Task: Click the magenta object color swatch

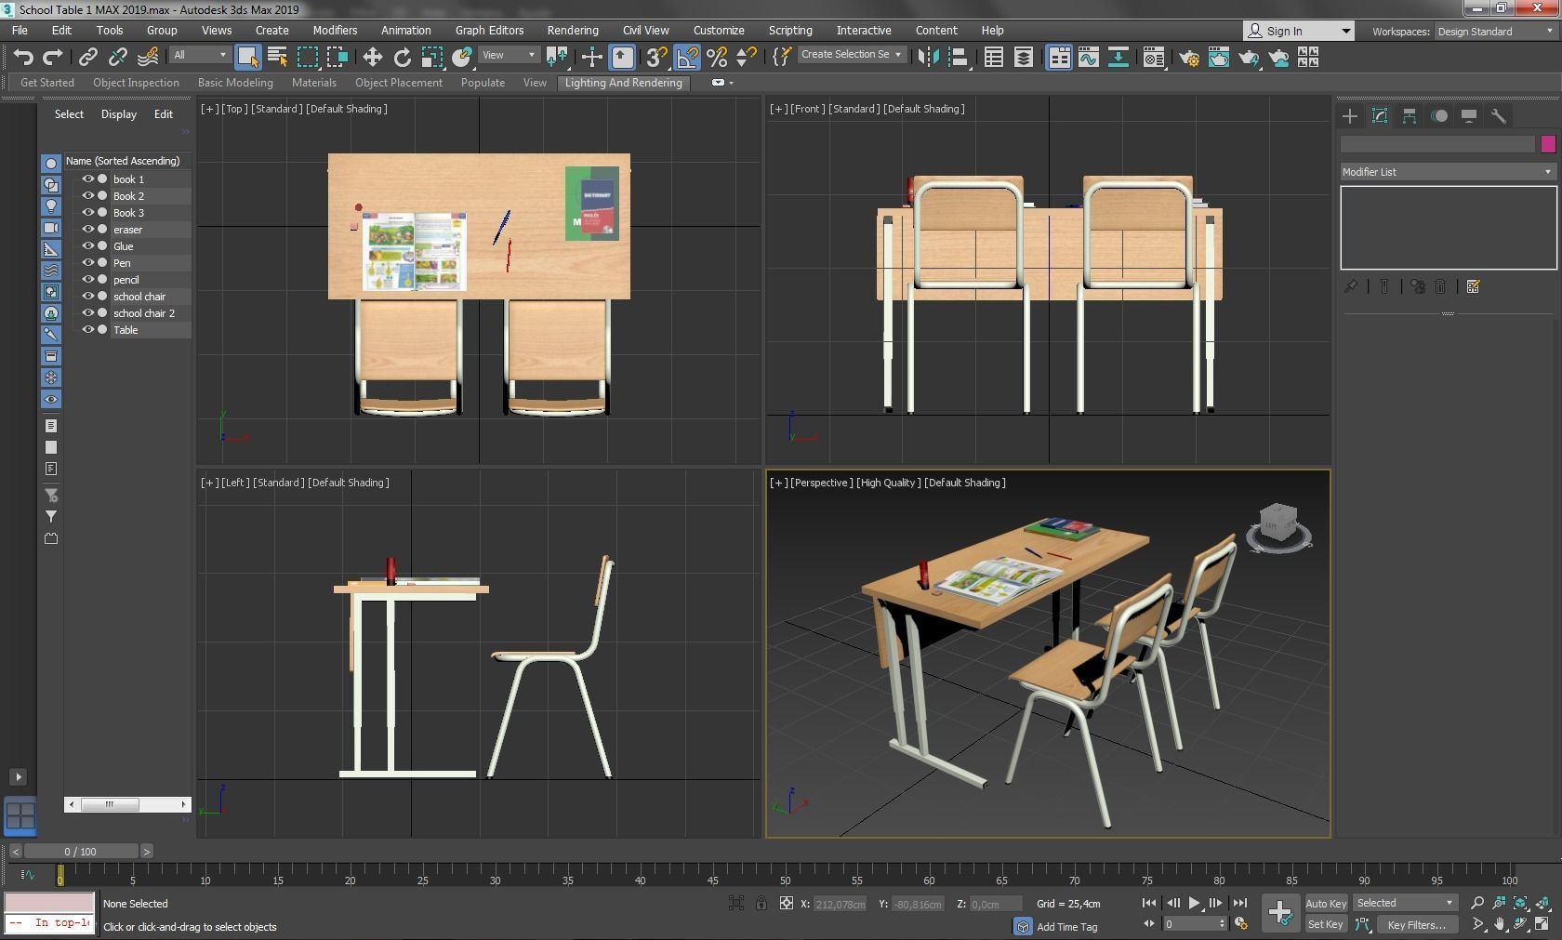Action: coord(1548,143)
